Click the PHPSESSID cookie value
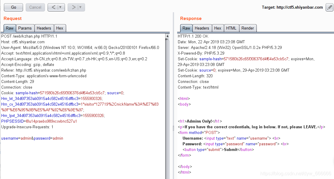The image size is (334, 179). (x=51, y=121)
